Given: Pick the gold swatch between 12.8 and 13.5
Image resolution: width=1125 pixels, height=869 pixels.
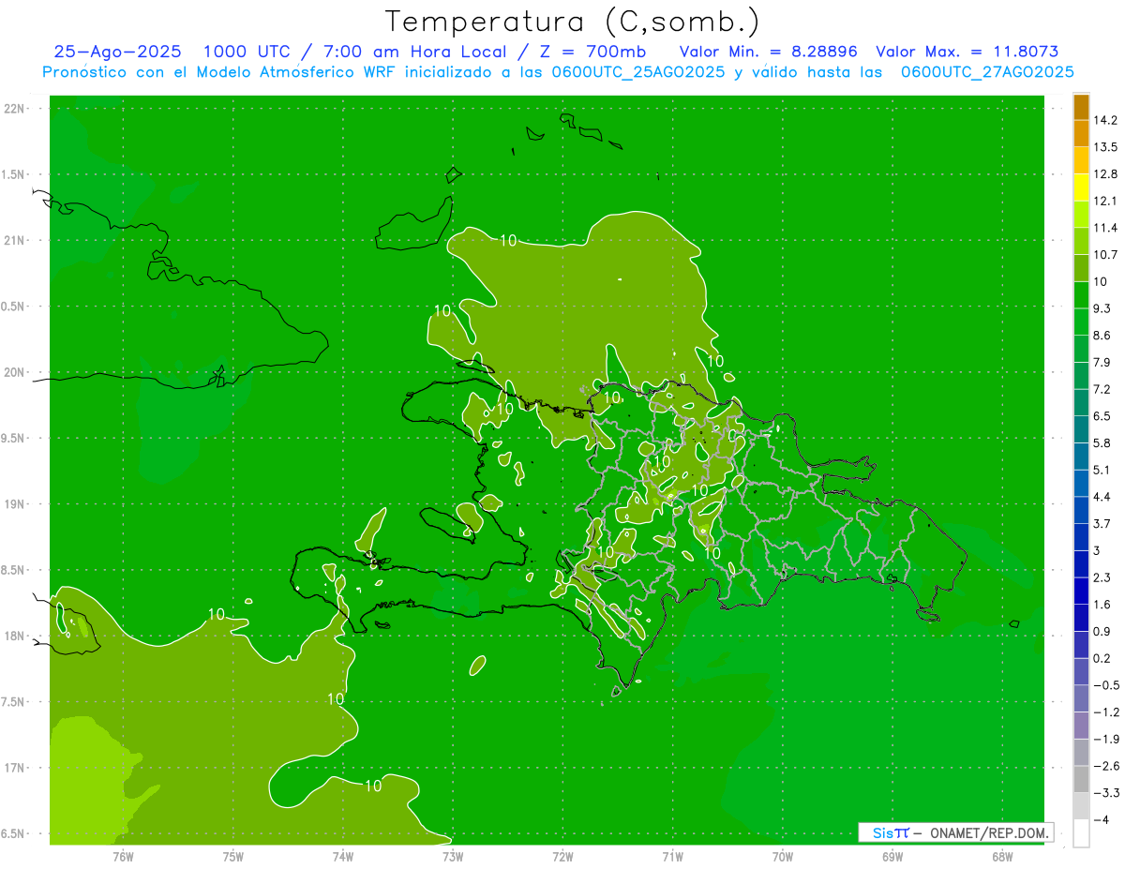Looking at the screenshot, I should click(1081, 161).
